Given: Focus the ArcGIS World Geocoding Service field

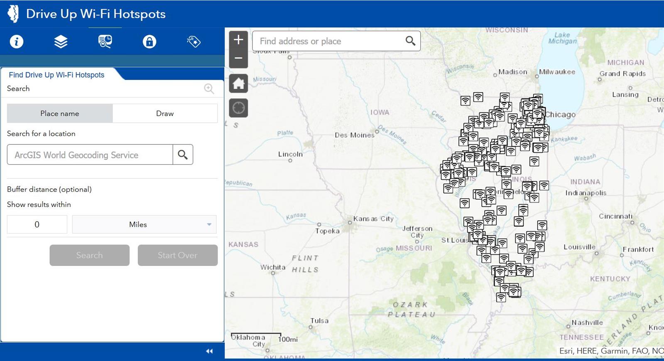Looking at the screenshot, I should point(90,155).
